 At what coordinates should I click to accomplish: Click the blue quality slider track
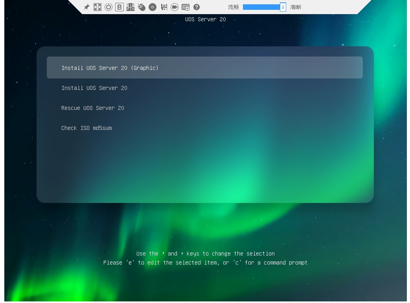(x=261, y=7)
